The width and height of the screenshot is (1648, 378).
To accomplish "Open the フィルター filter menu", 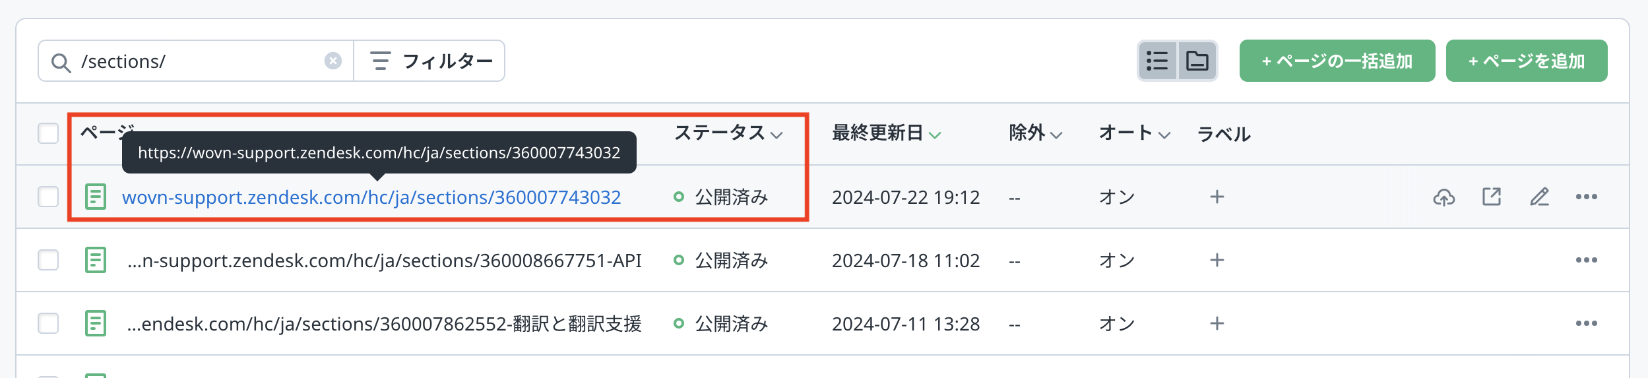I will 430,61.
